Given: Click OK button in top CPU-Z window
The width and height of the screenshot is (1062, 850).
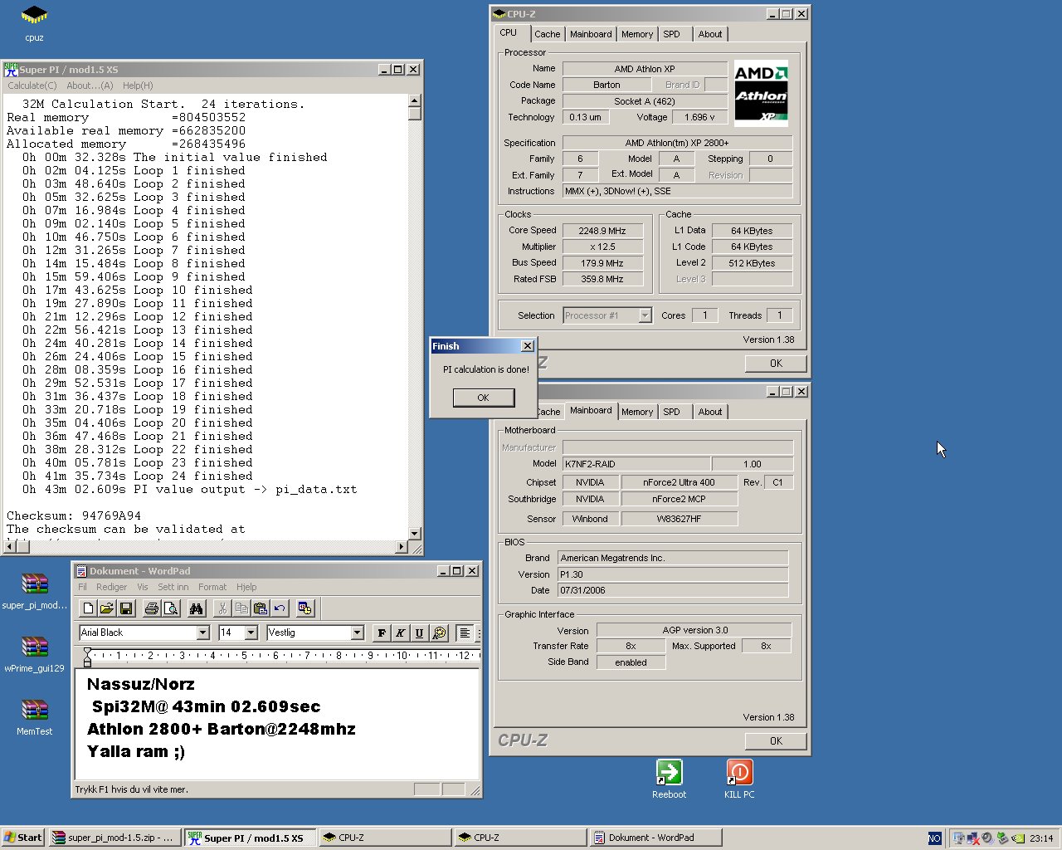Looking at the screenshot, I should pyautogui.click(x=776, y=364).
